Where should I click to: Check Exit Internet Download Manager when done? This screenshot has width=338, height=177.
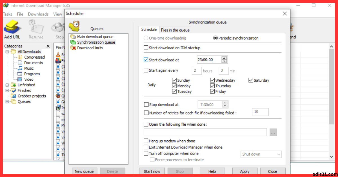146,147
